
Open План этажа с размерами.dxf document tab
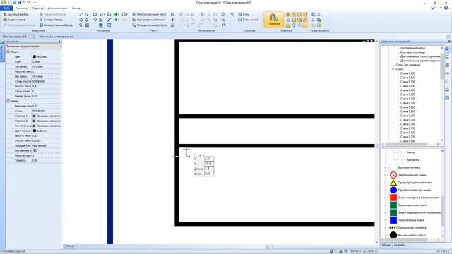[56, 37]
